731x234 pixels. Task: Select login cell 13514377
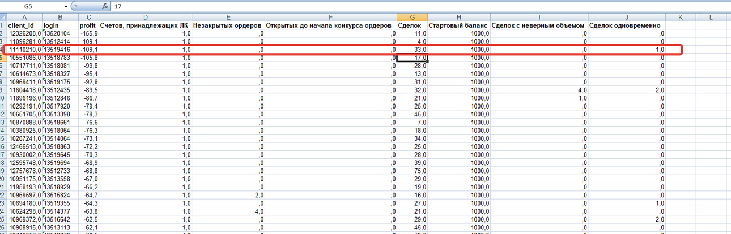click(x=60, y=210)
